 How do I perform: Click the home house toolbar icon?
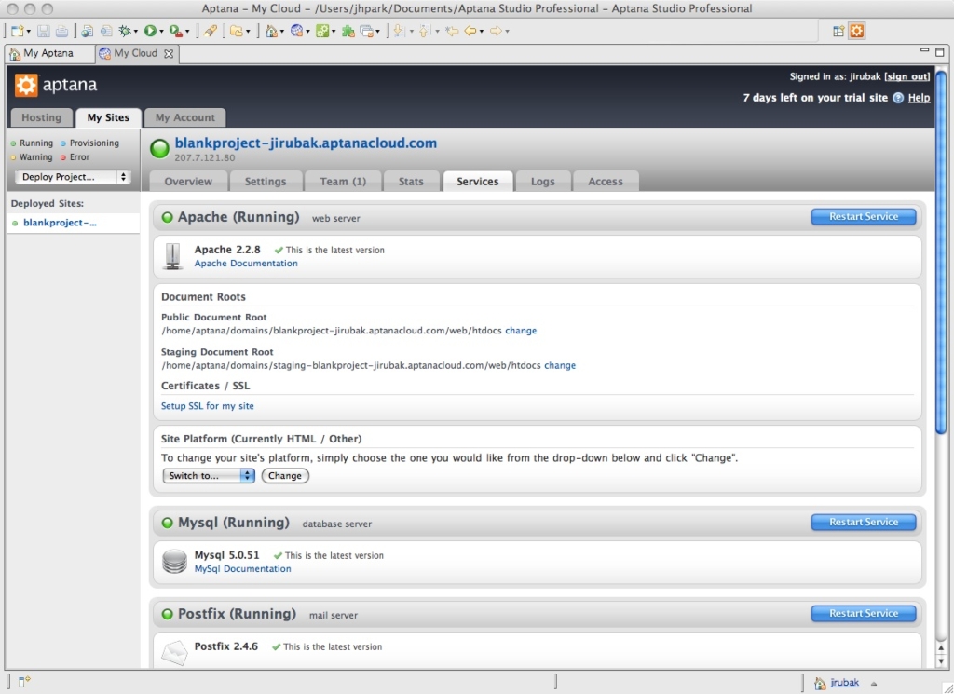[x=271, y=31]
